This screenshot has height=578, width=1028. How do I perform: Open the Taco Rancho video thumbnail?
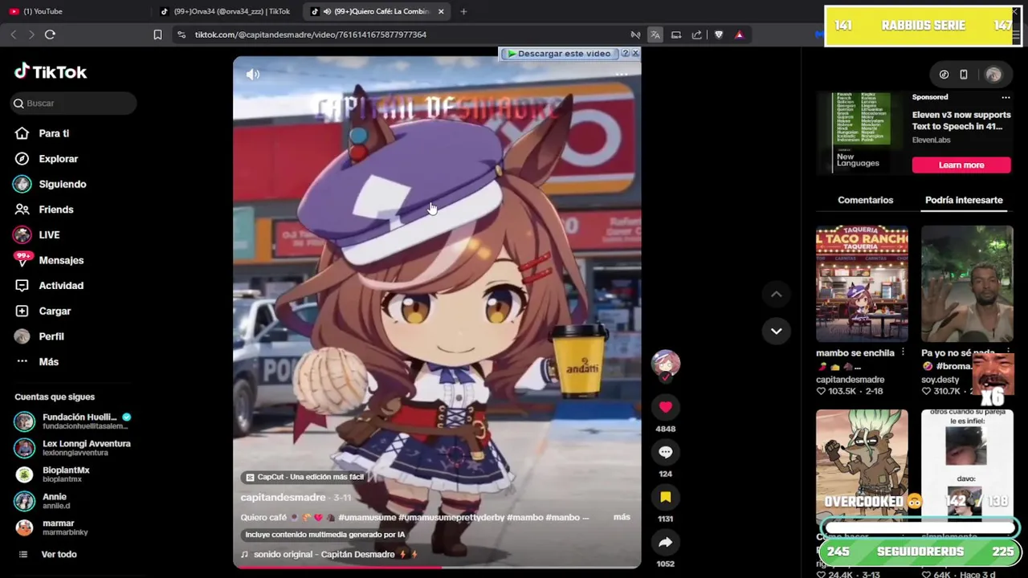pos(862,283)
